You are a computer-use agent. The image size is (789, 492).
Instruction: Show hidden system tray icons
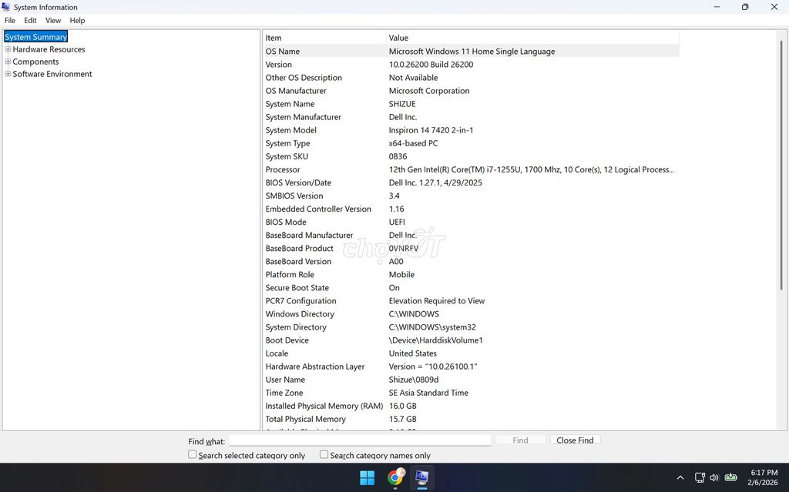tap(680, 478)
